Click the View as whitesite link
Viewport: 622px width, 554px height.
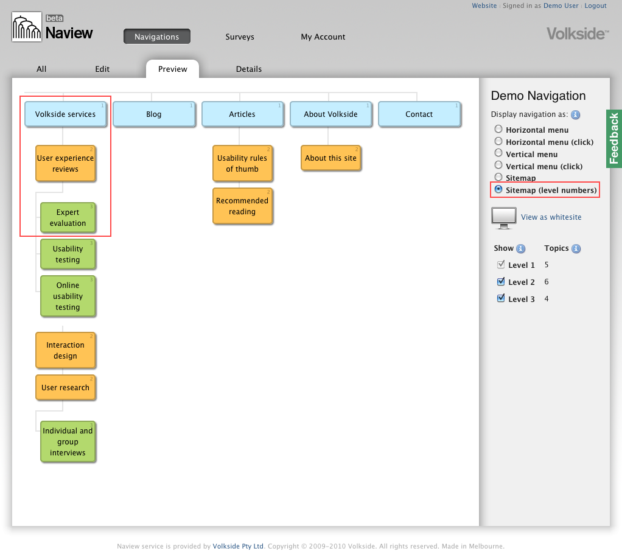tap(551, 217)
